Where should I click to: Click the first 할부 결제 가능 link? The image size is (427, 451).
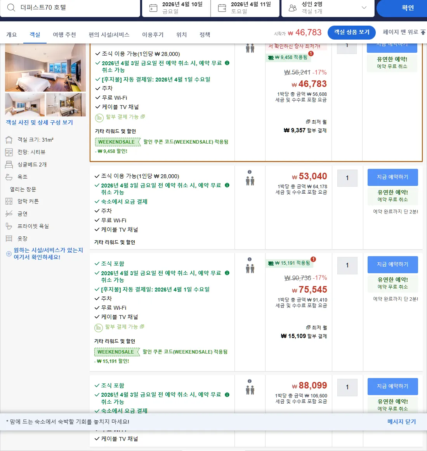pyautogui.click(x=125, y=117)
